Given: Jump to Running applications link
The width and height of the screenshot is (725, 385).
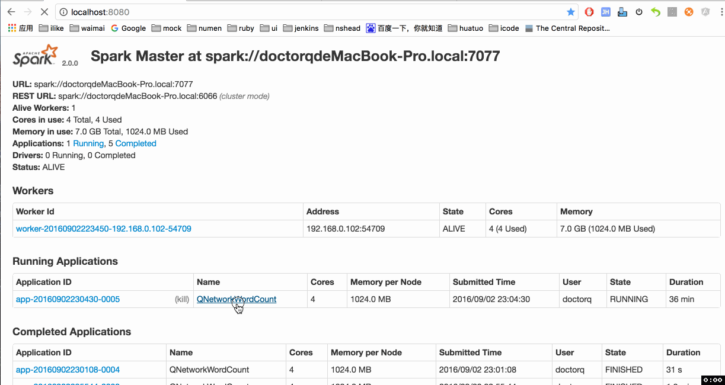Looking at the screenshot, I should click(x=88, y=143).
